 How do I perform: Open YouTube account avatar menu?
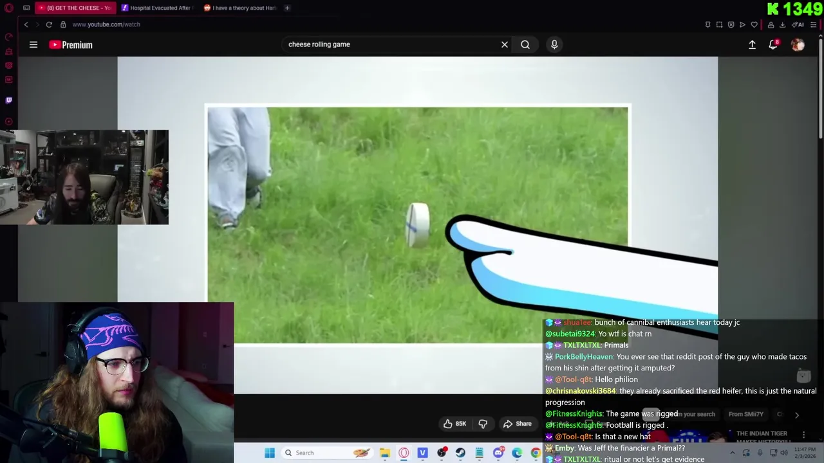pyautogui.click(x=798, y=44)
